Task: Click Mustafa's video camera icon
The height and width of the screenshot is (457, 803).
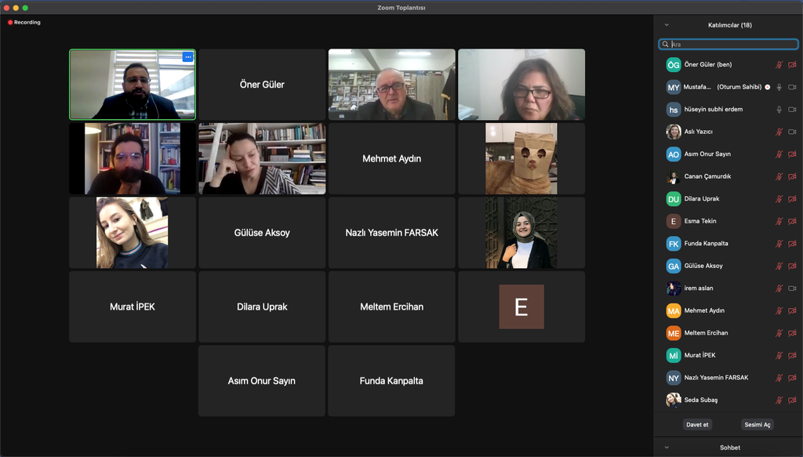Action: coord(792,87)
